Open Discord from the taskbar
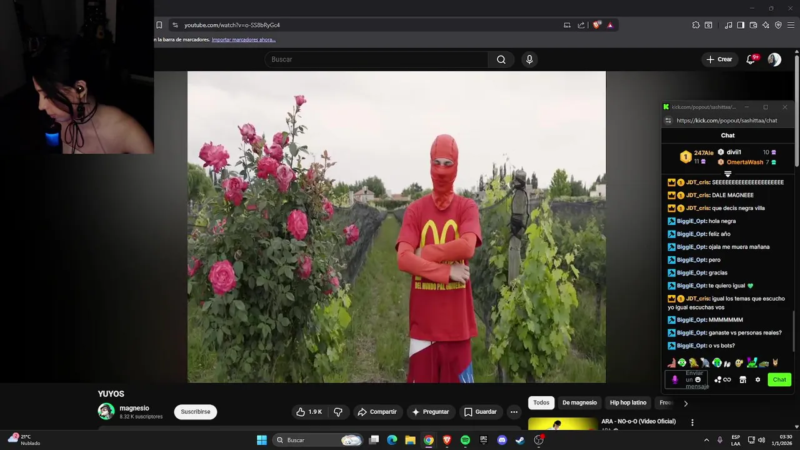Image resolution: width=800 pixels, height=450 pixels. 502,440
